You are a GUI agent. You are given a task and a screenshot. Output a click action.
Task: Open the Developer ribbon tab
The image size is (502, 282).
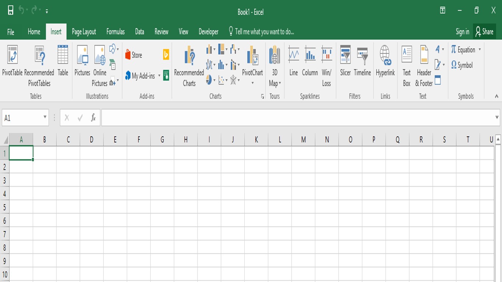(208, 32)
